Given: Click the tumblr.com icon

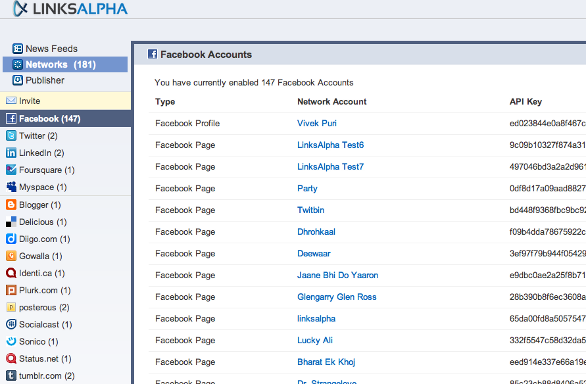Looking at the screenshot, I should [11, 376].
